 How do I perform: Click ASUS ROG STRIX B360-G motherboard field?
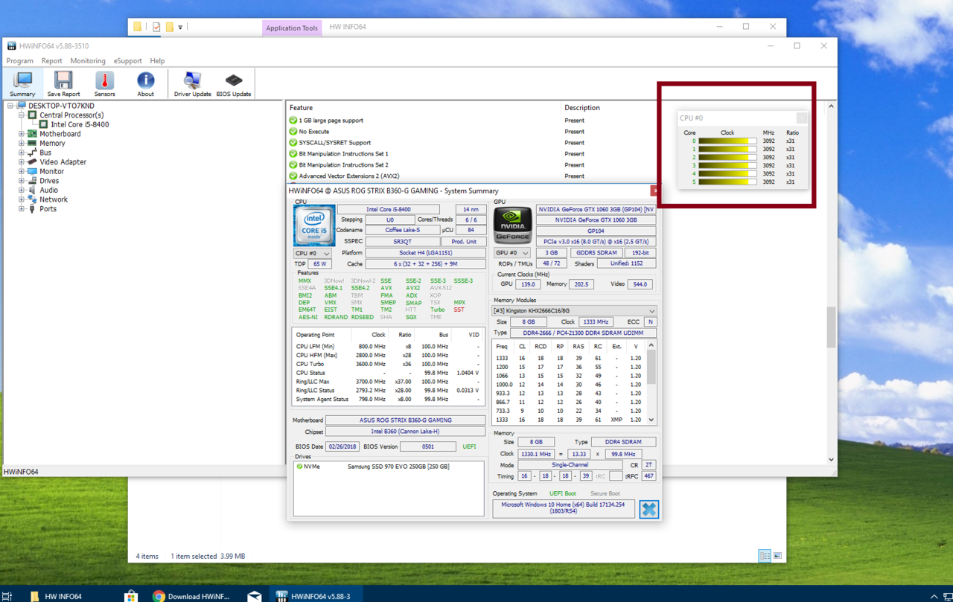pos(405,420)
